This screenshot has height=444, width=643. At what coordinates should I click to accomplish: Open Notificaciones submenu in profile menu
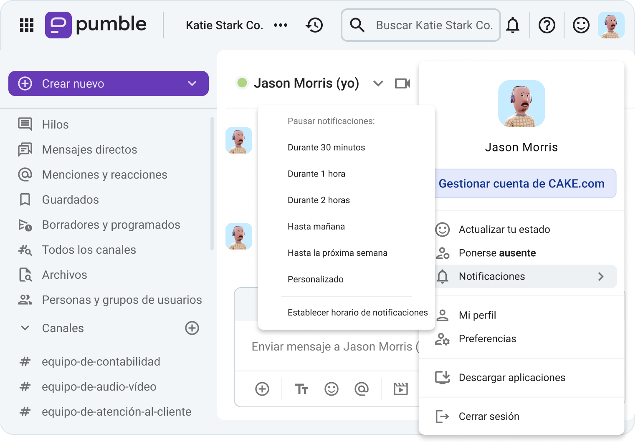point(492,276)
